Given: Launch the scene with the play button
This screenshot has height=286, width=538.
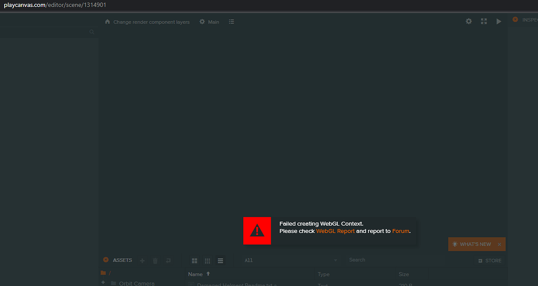Looking at the screenshot, I should tap(499, 21).
